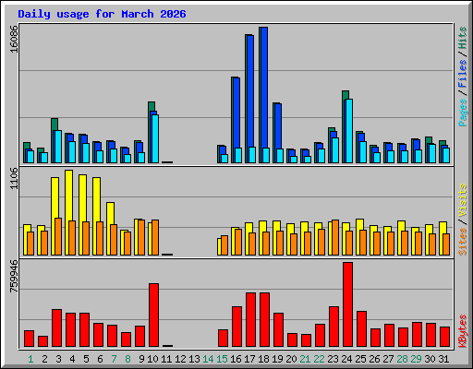
Task: Click day 22 on the x-axis
Action: [x=319, y=359]
